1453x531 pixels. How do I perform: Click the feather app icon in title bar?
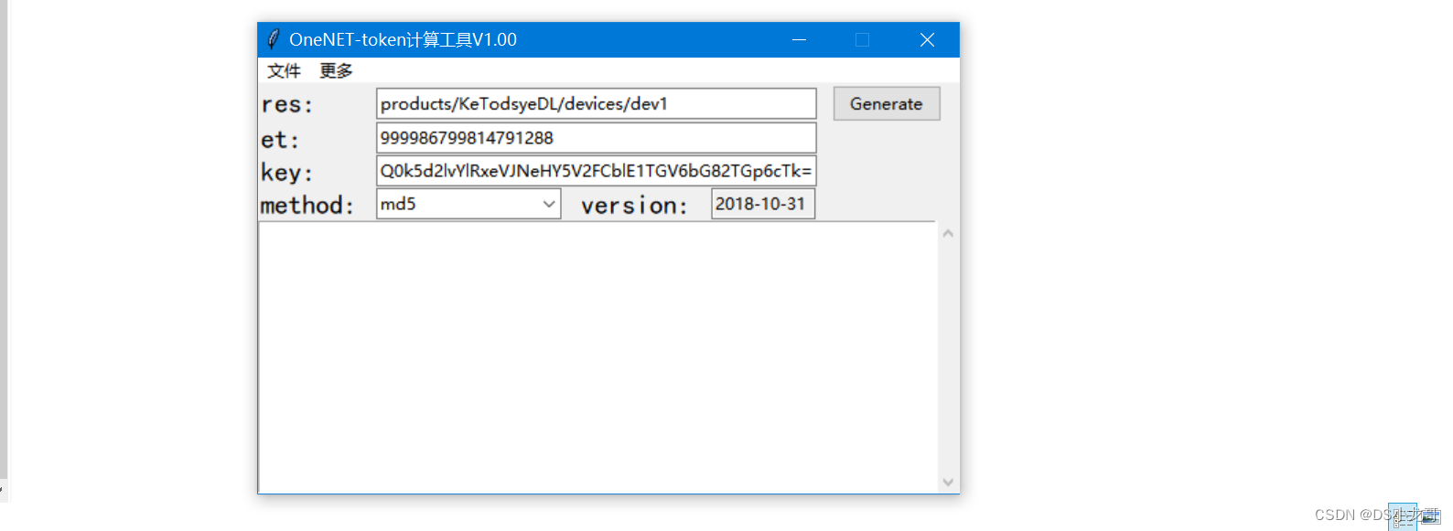pyautogui.click(x=273, y=39)
